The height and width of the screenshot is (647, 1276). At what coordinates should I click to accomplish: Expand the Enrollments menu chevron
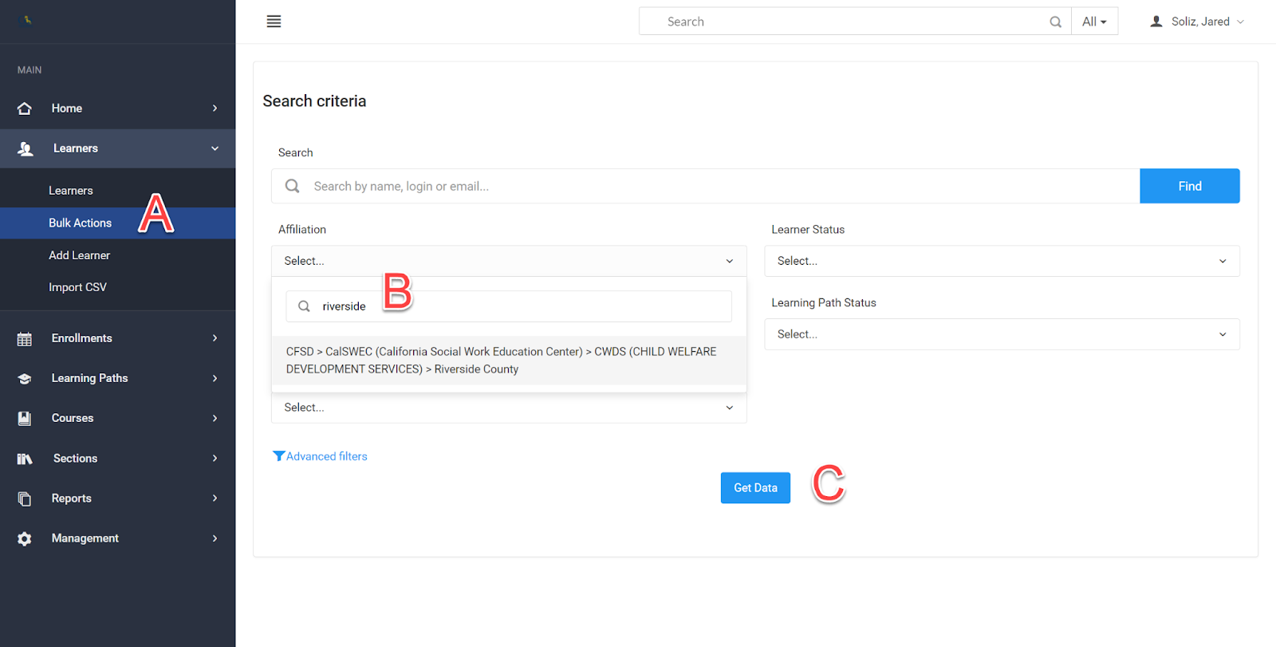tap(215, 338)
